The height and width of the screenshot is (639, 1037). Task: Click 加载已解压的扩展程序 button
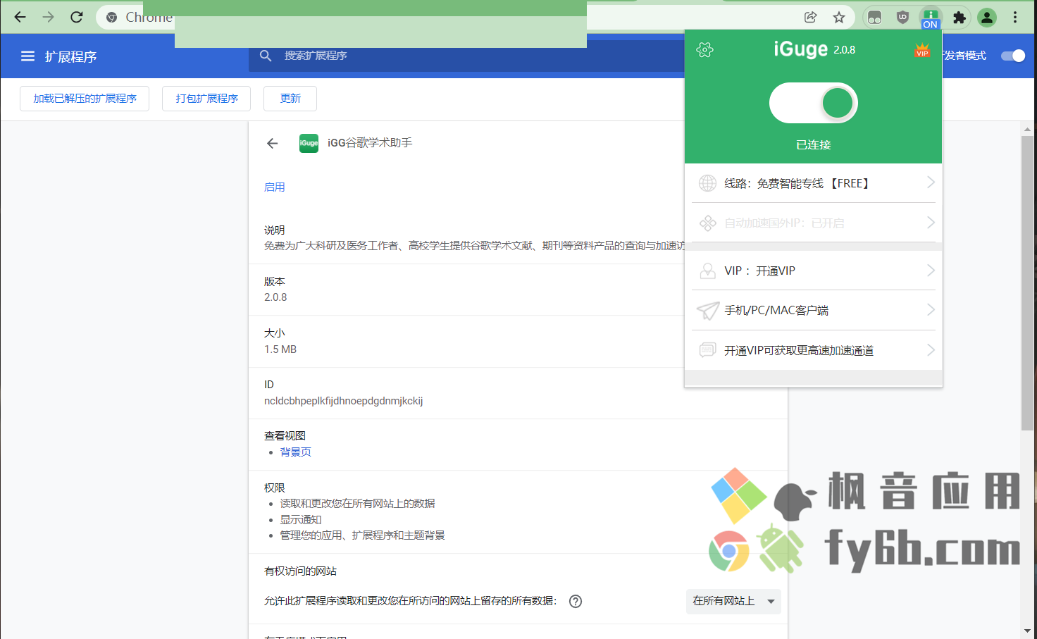85,99
